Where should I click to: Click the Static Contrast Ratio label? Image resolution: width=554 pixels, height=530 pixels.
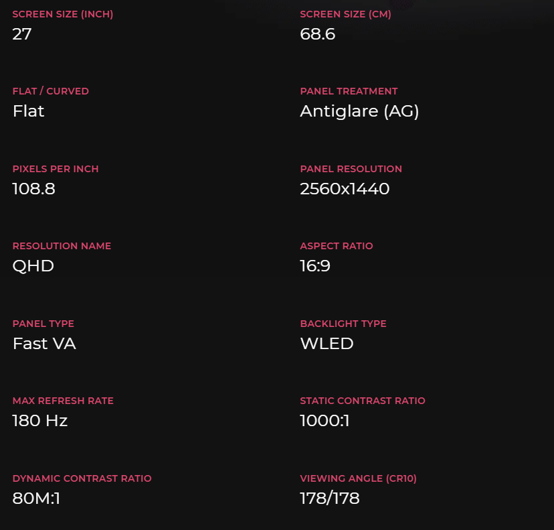pos(363,401)
